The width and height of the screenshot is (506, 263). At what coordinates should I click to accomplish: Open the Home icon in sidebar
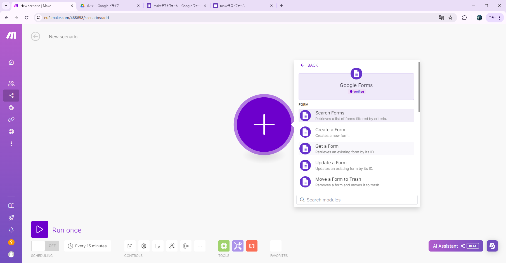pos(11,62)
